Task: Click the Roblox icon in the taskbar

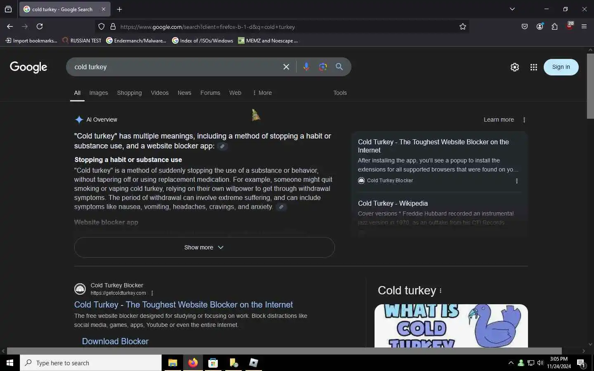Action: [254, 363]
